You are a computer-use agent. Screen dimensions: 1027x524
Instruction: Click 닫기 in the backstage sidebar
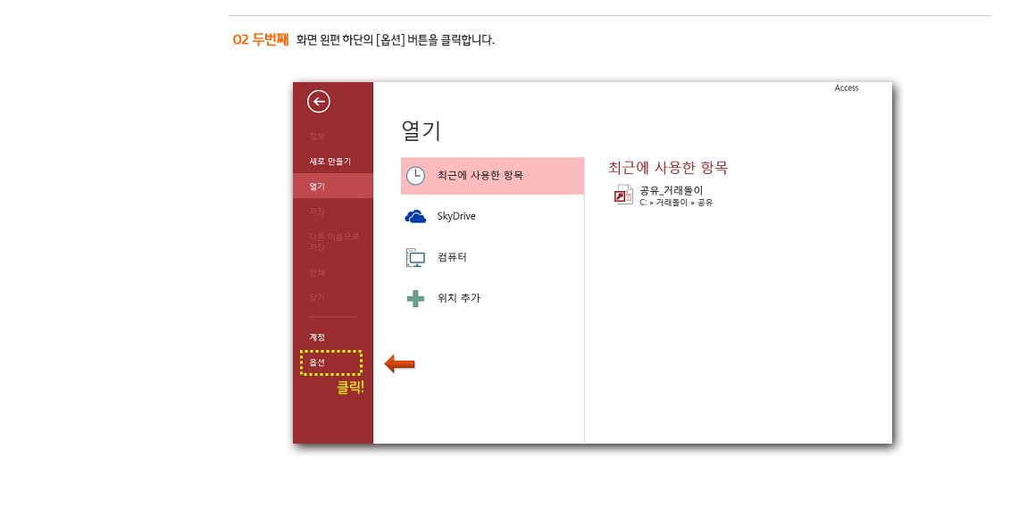click(x=317, y=297)
